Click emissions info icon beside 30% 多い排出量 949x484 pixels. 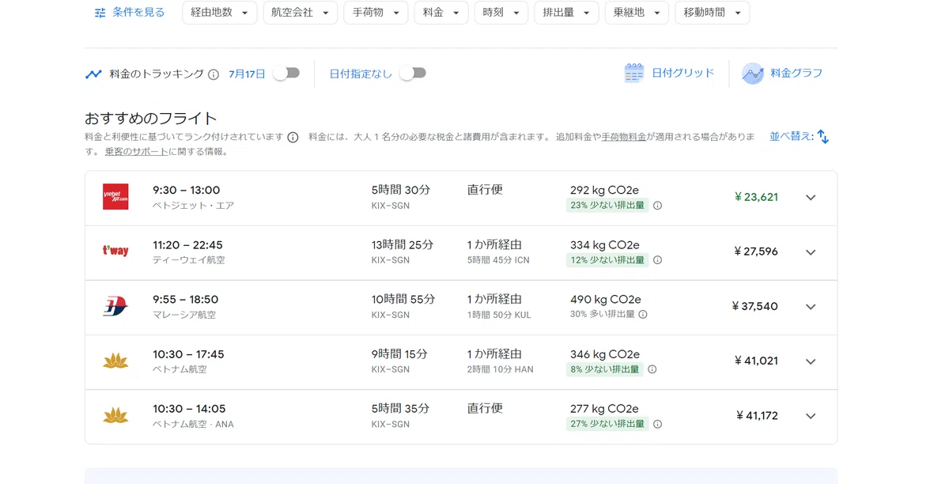(643, 315)
